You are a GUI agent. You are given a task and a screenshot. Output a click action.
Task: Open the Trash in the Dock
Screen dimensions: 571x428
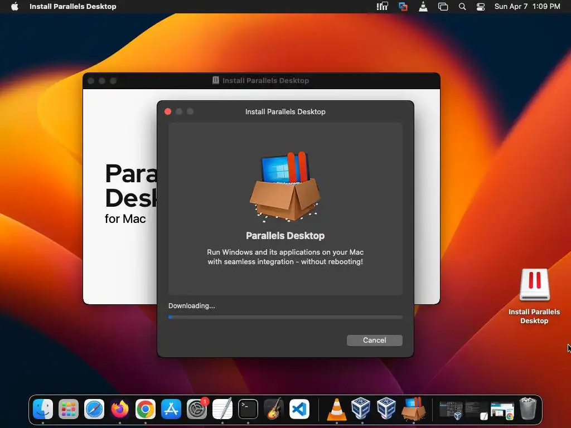click(x=528, y=408)
